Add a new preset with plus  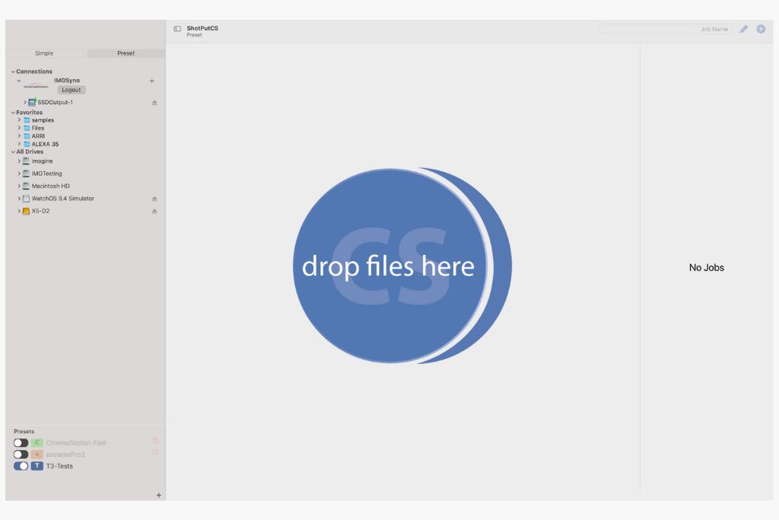point(158,495)
